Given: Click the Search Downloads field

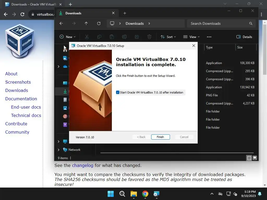Looking at the screenshot, I should coord(221,23).
